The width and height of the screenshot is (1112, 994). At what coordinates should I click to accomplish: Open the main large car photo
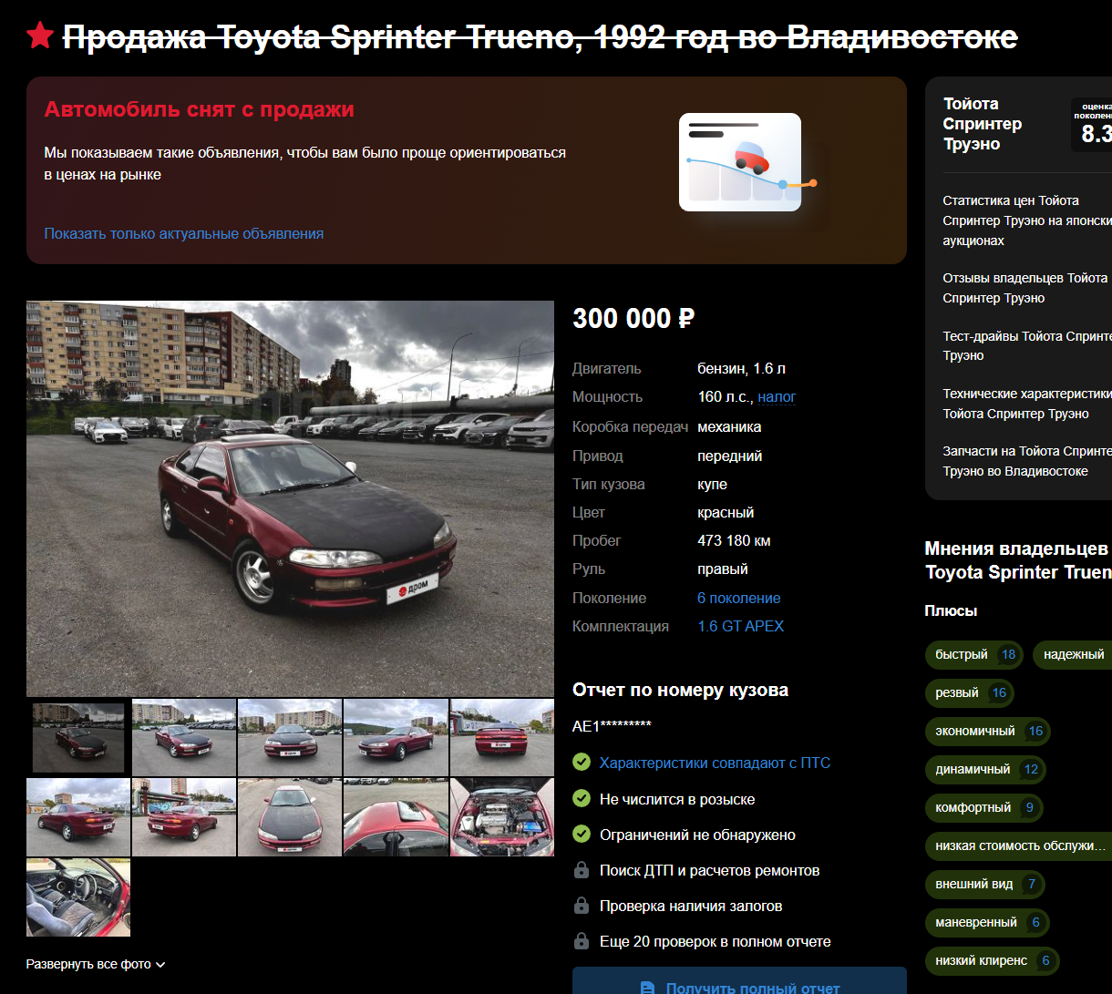click(290, 498)
